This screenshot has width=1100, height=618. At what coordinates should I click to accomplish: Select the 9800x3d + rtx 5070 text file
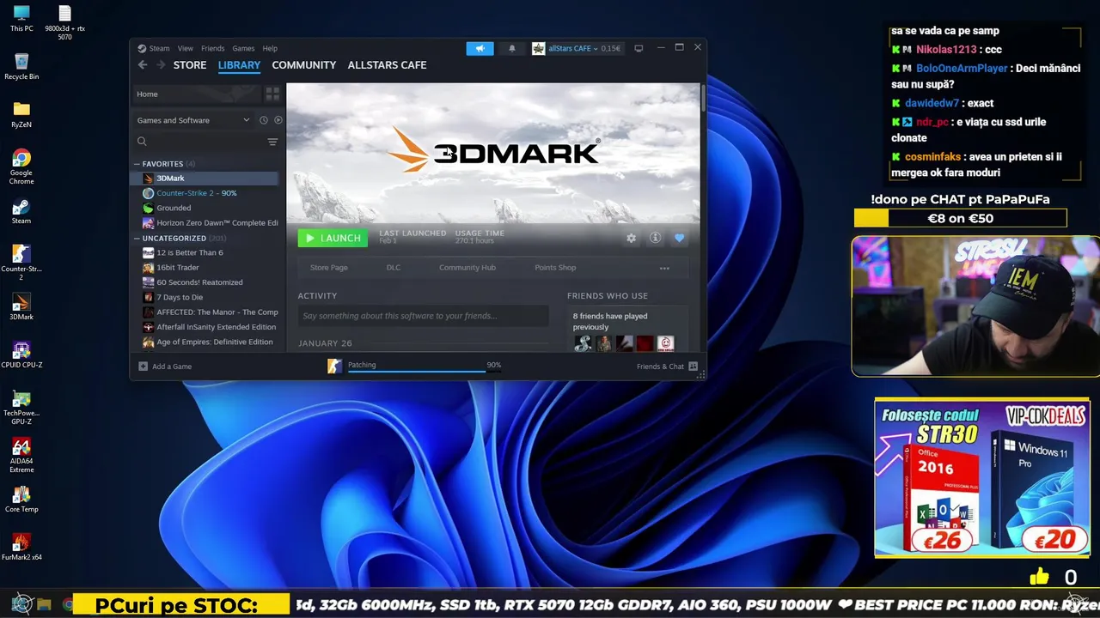[64, 22]
